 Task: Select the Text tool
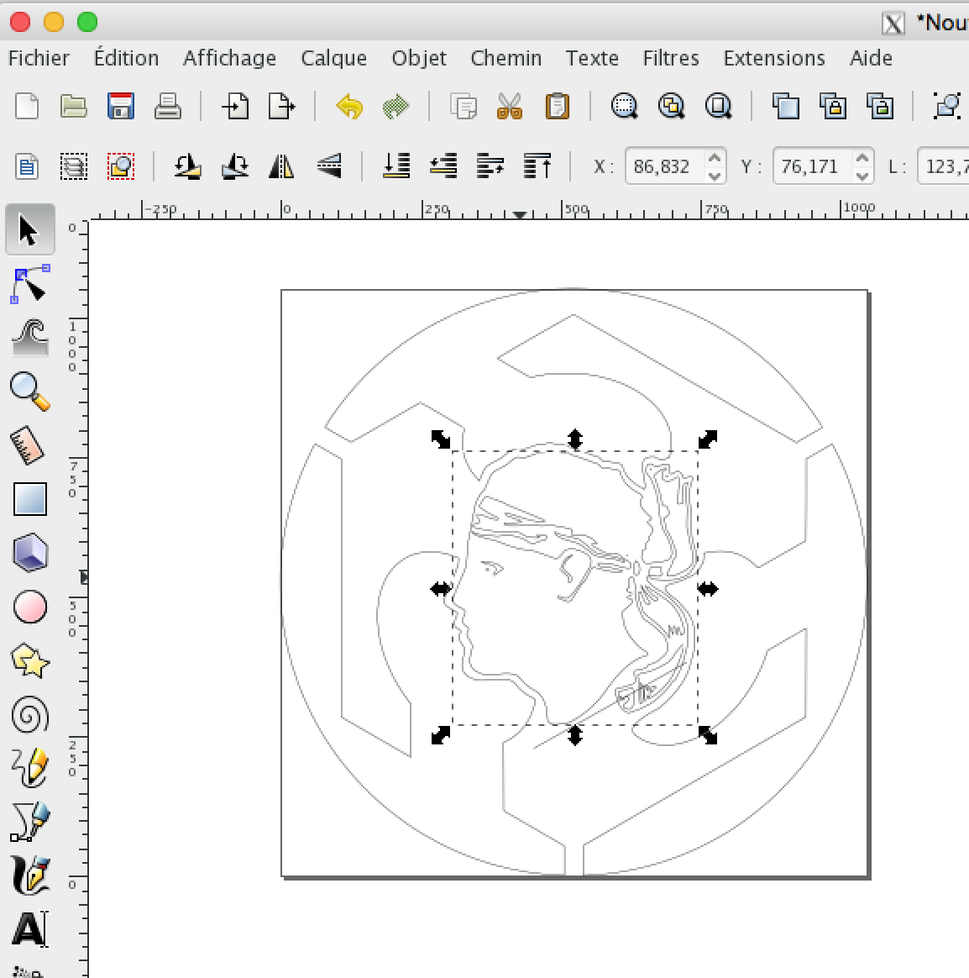pos(30,929)
